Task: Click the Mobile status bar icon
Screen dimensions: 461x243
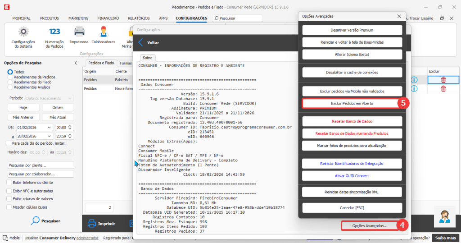Action: click(5, 238)
